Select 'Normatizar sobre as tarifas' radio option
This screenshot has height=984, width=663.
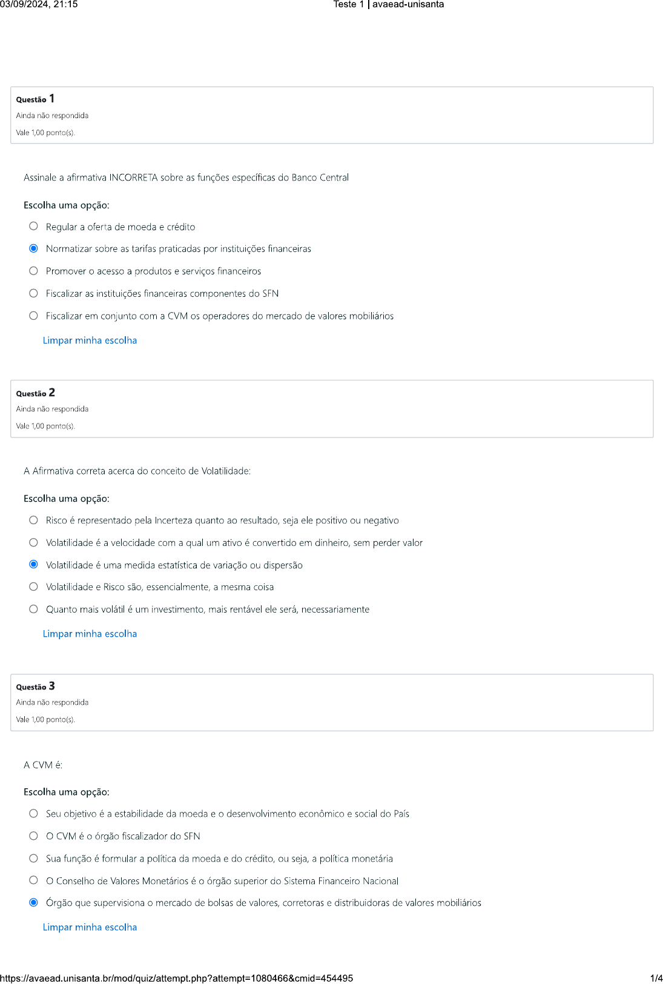tap(34, 248)
